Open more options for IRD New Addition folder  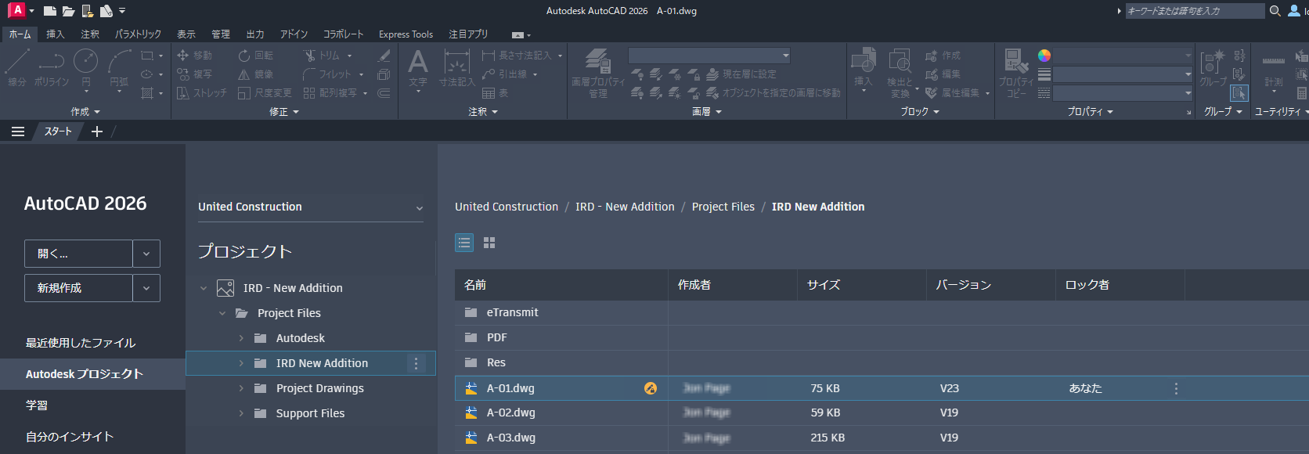(416, 363)
